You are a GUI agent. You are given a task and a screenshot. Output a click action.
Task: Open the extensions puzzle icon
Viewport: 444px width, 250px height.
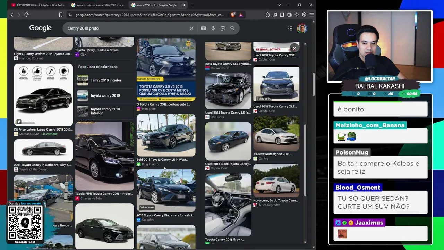click(x=268, y=15)
